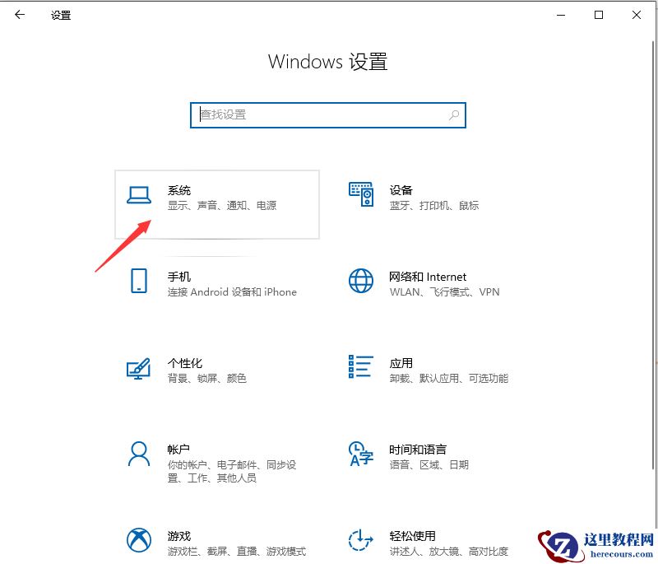Click the back arrow button
Viewport: 658px width, 564px height.
click(18, 14)
